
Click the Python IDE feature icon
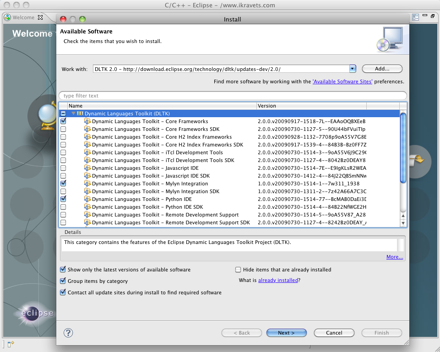click(x=87, y=199)
